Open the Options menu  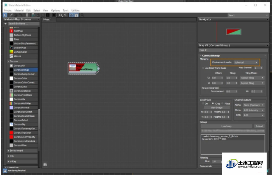coord(55,10)
